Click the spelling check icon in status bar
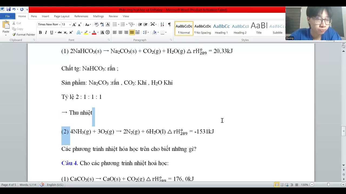The image size is (346, 194). [42, 185]
